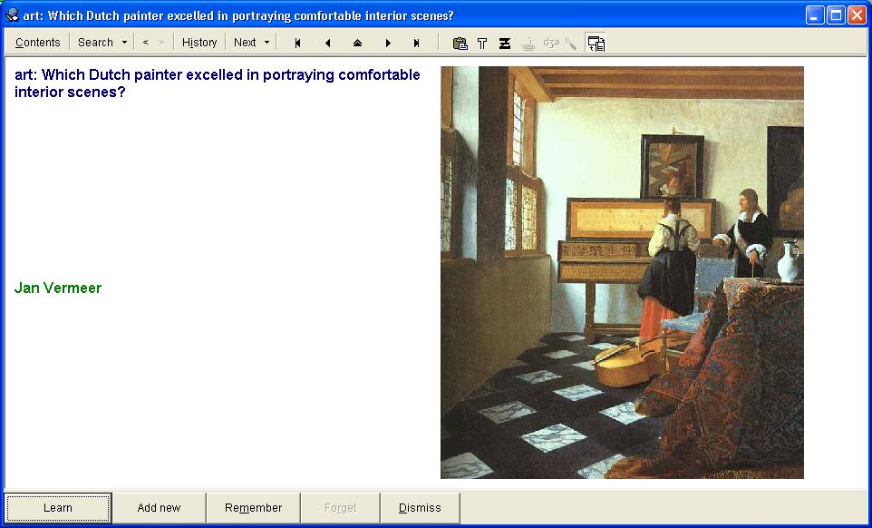The width and height of the screenshot is (872, 528).
Task: Open the History window
Action: click(199, 43)
